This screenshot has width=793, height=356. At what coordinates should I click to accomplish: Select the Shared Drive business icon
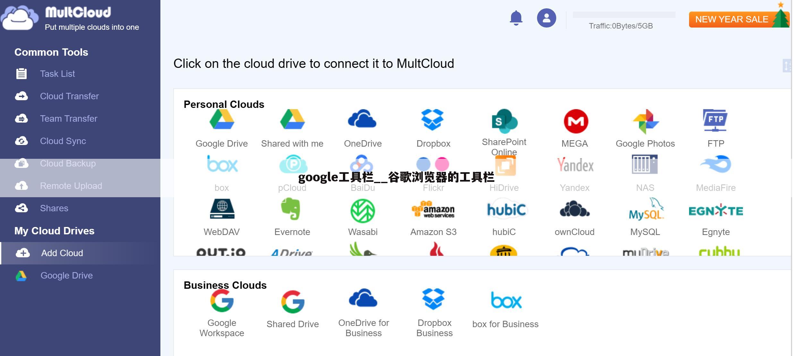293,302
